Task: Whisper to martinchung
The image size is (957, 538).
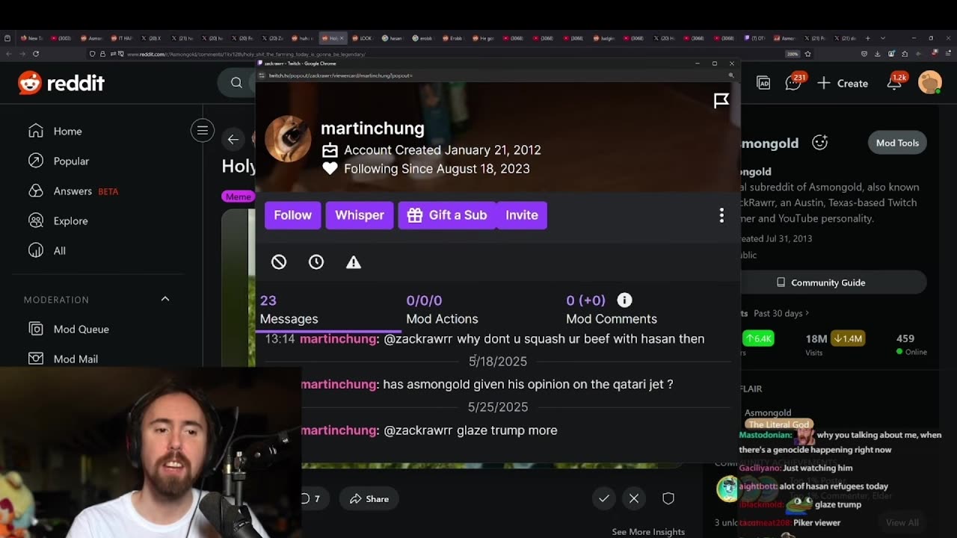Action: (x=360, y=215)
